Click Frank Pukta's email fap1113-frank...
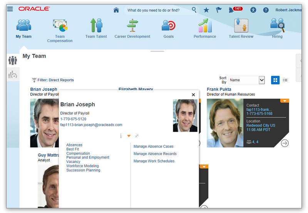 tap(259, 109)
